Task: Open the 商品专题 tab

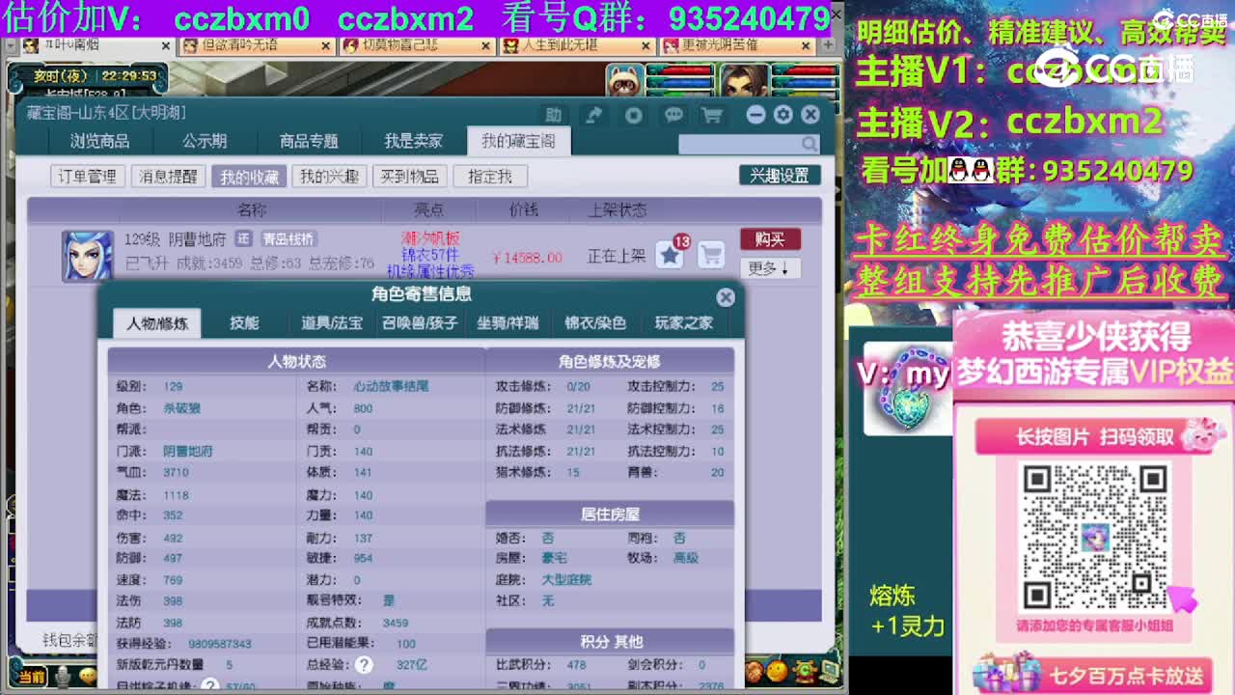Action: pyautogui.click(x=309, y=141)
